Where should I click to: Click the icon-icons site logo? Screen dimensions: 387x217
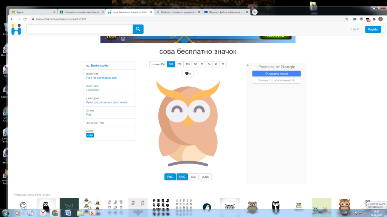pyautogui.click(x=16, y=29)
